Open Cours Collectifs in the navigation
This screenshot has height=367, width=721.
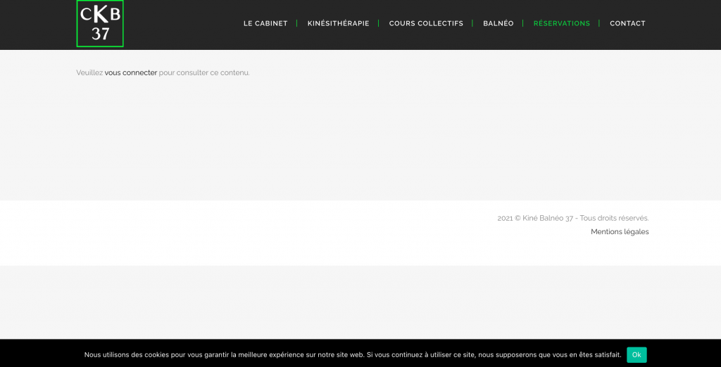coord(426,23)
